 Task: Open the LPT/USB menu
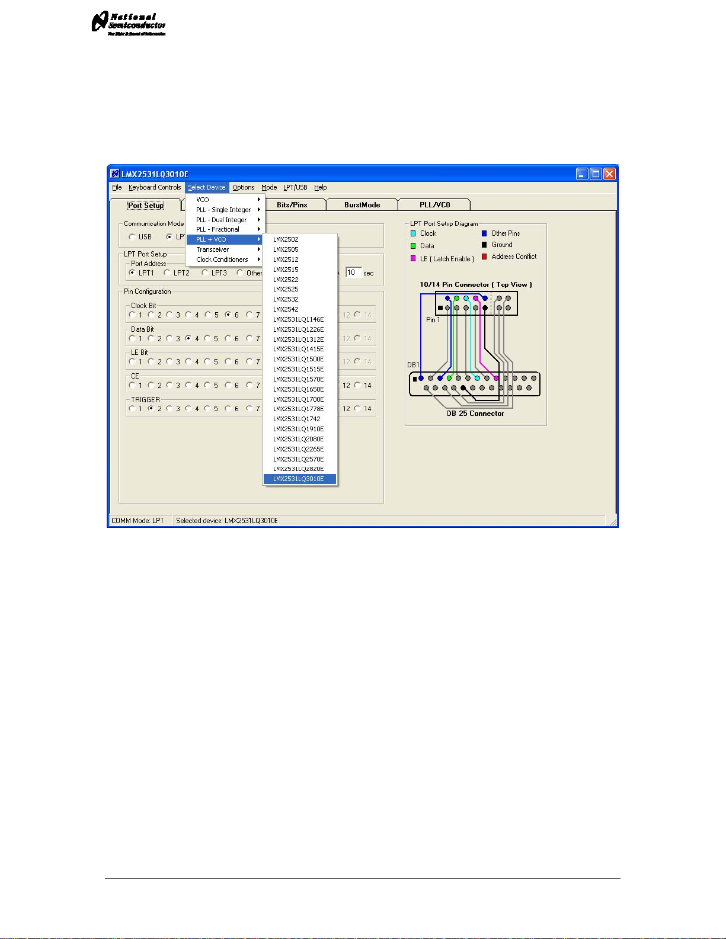[x=295, y=187]
